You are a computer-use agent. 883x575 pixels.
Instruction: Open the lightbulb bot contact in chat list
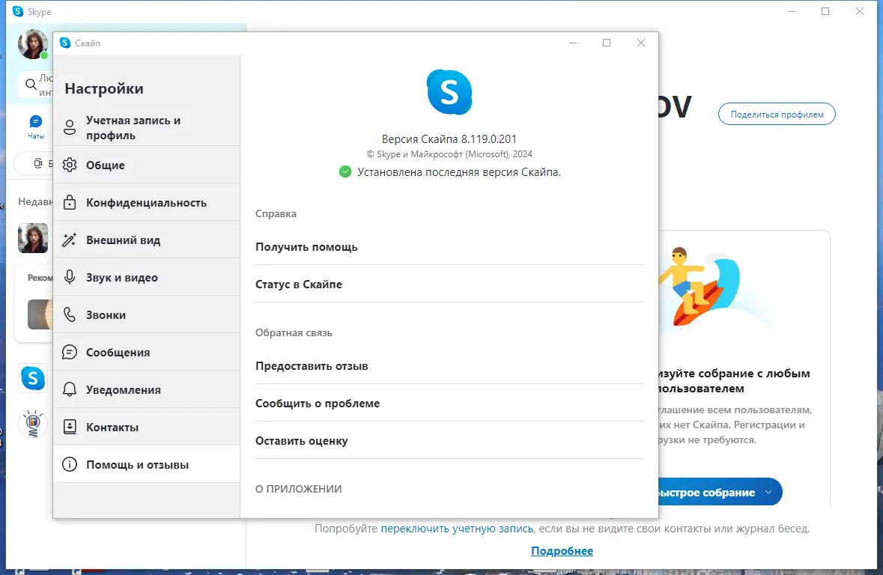(x=33, y=424)
